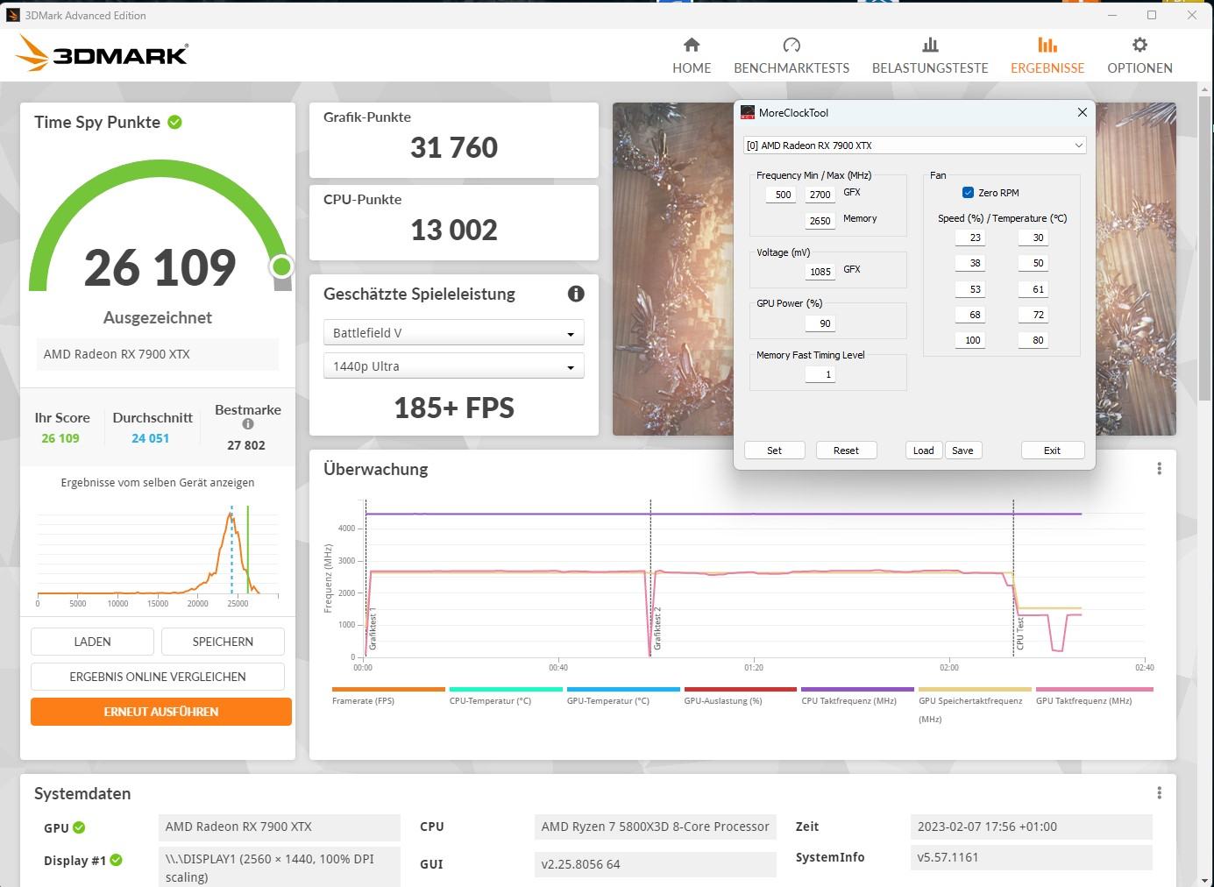Toggle the Zero RPM checkbox
Image resolution: width=1214 pixels, height=887 pixels.
click(968, 193)
